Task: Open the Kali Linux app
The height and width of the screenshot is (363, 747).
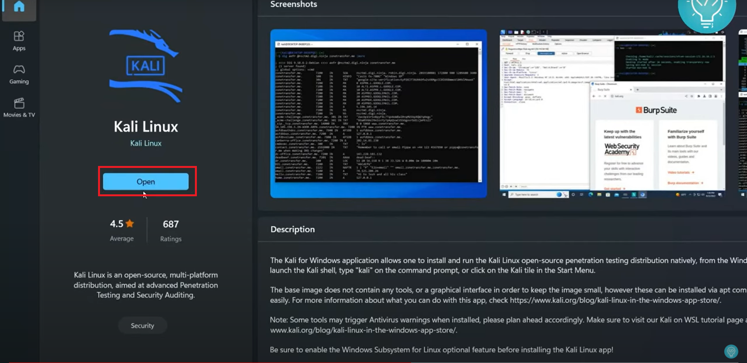Action: (x=146, y=181)
